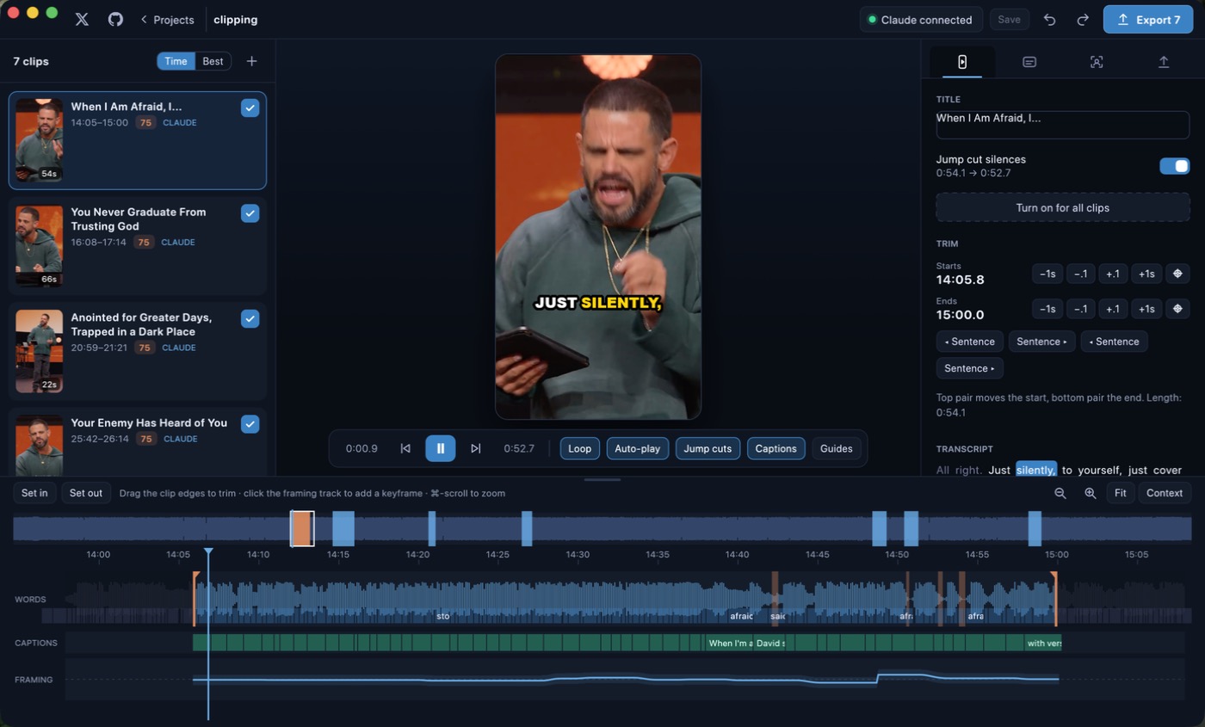Screen dimensions: 1205x727
Task: Click the undo arrow icon
Action: 1050,20
